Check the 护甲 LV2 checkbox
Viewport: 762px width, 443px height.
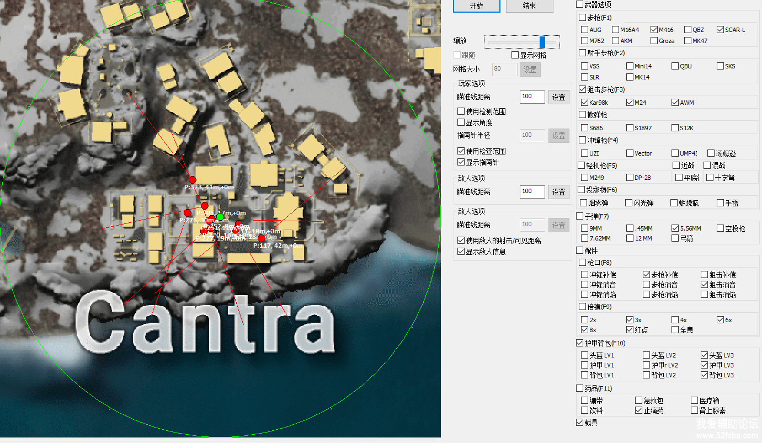tap(646, 365)
